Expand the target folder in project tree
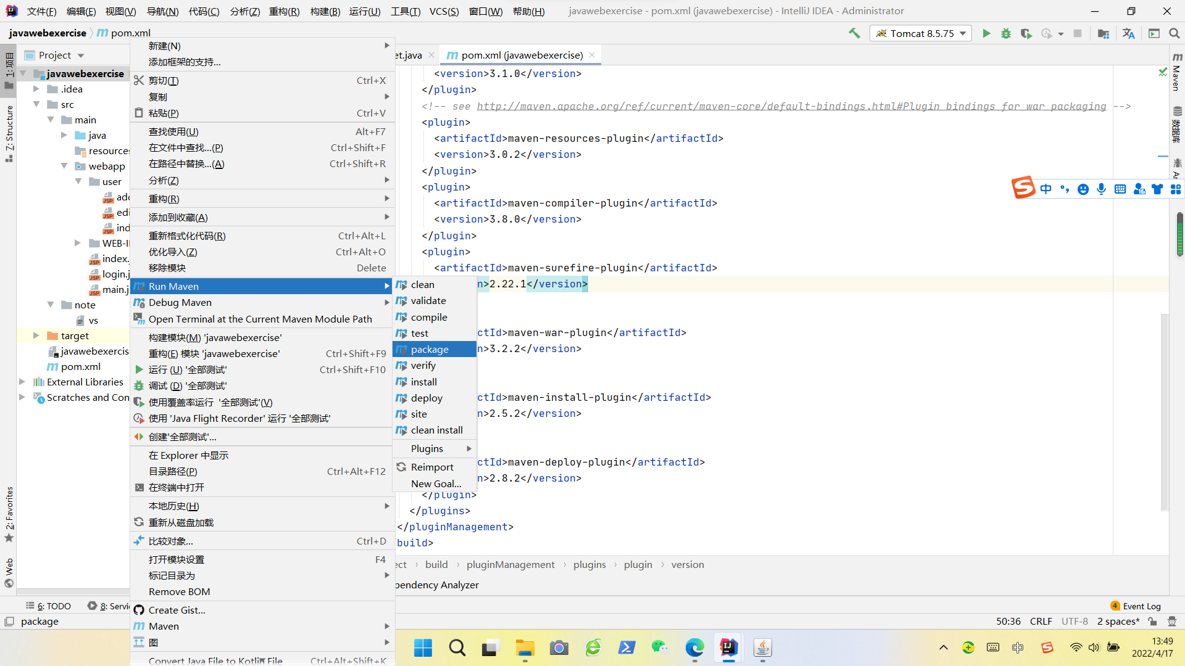 [x=36, y=335]
